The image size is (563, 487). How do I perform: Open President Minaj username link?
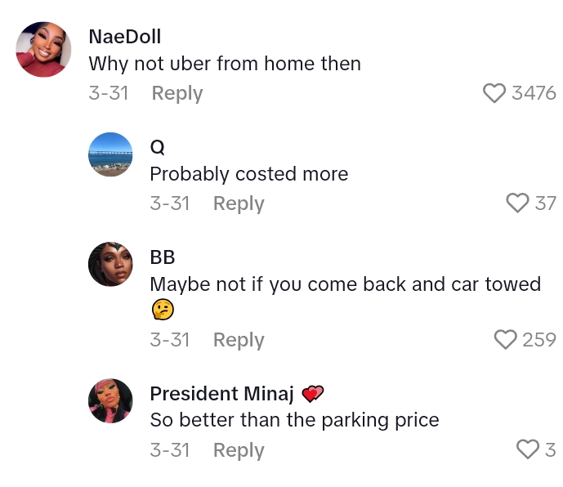(x=221, y=394)
